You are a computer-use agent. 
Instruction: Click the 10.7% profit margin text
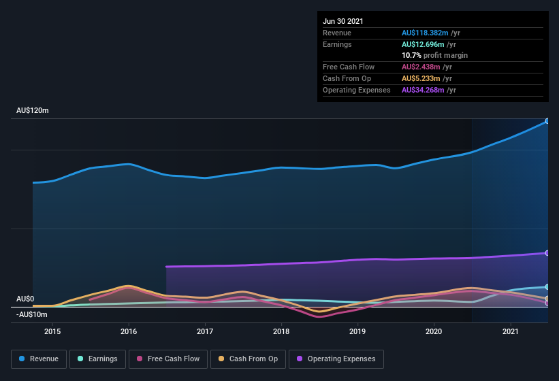(434, 55)
